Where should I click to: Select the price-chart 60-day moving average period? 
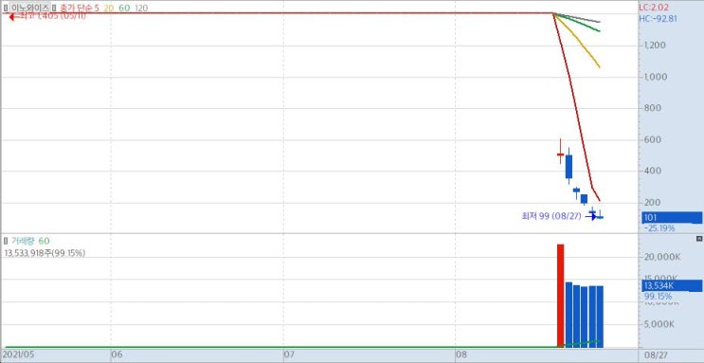tap(124, 9)
